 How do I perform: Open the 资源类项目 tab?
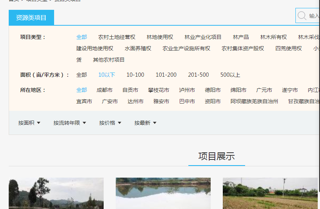coord(31,17)
